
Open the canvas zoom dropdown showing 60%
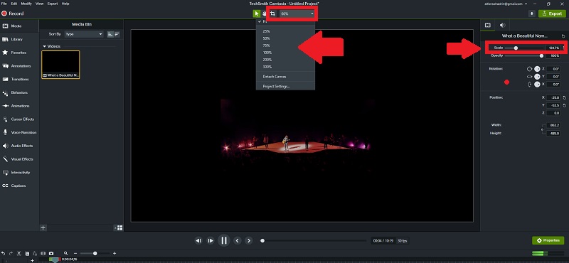pos(297,14)
